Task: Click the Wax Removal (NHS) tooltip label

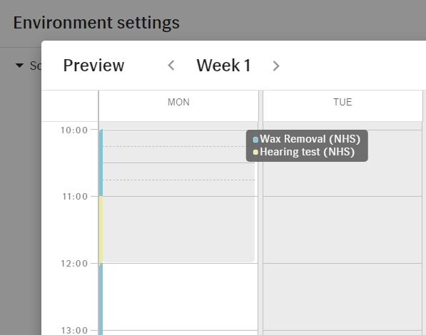Action: [310, 139]
